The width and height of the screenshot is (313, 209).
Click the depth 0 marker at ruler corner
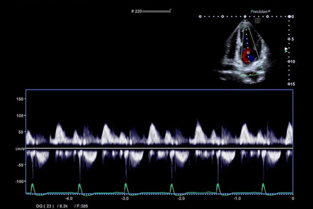(x=289, y=17)
